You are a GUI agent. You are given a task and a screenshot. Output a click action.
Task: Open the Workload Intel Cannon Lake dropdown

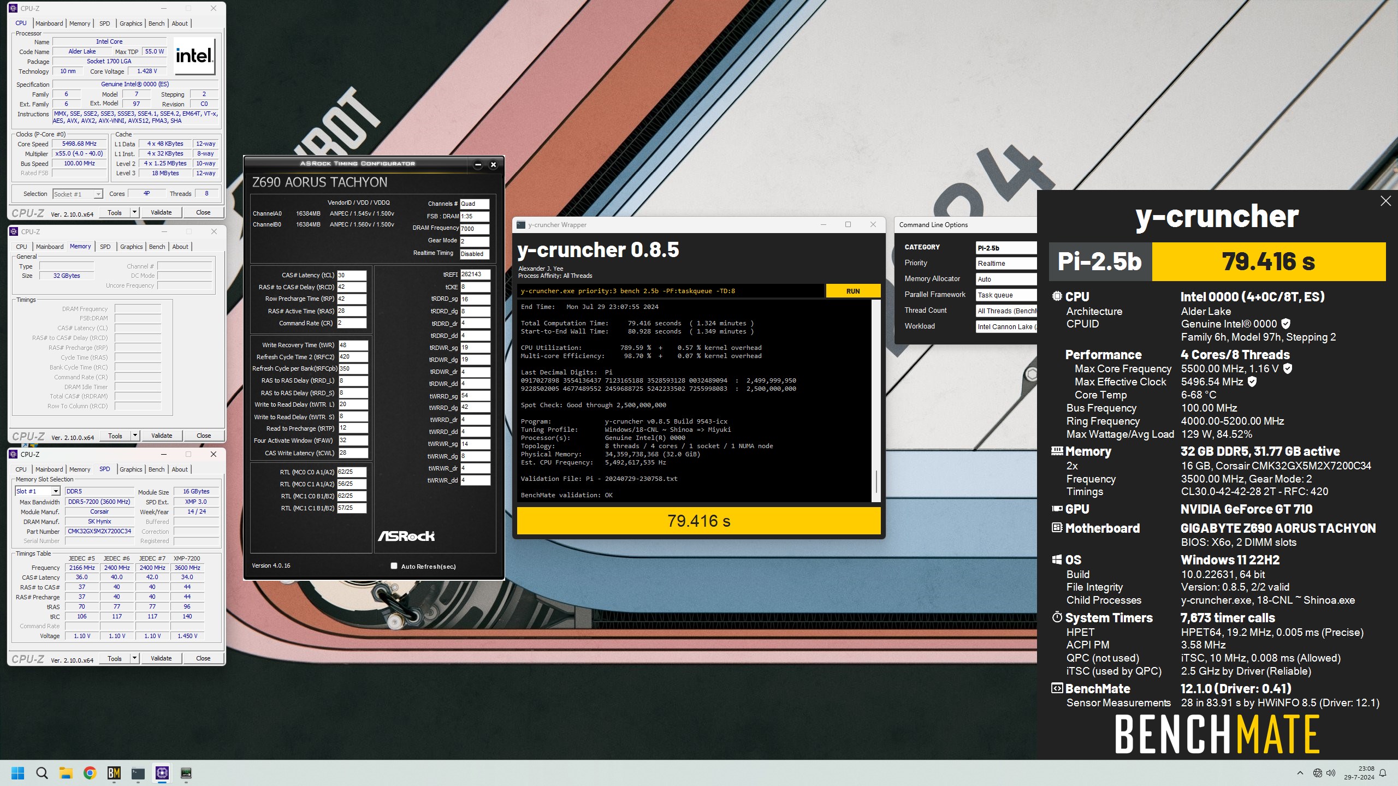tap(1006, 327)
